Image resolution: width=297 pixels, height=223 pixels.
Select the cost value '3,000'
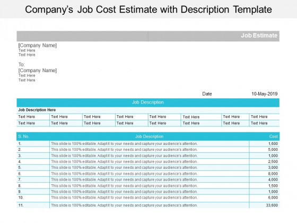pyautogui.click(x=273, y=168)
